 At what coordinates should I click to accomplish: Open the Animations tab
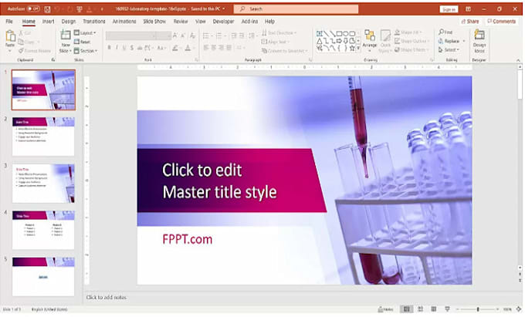(x=124, y=22)
